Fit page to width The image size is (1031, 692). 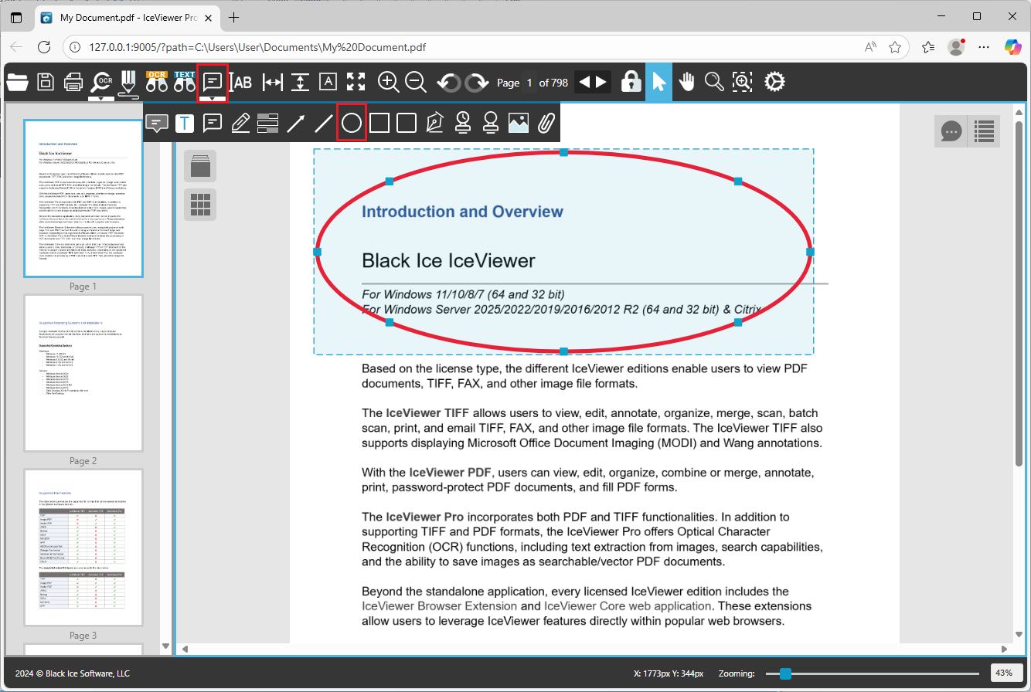click(x=273, y=83)
